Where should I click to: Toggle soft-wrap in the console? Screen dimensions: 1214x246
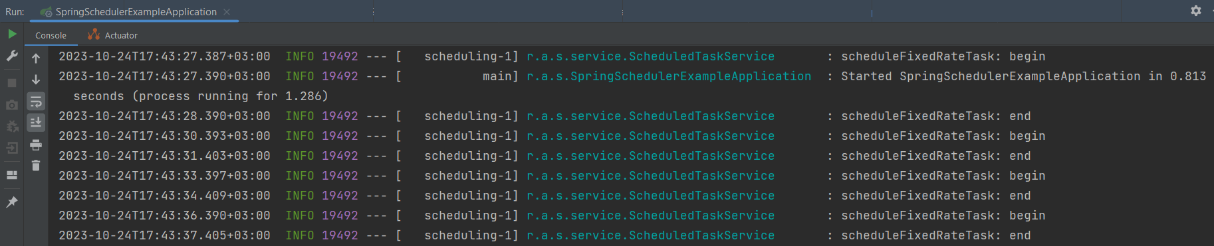click(36, 101)
